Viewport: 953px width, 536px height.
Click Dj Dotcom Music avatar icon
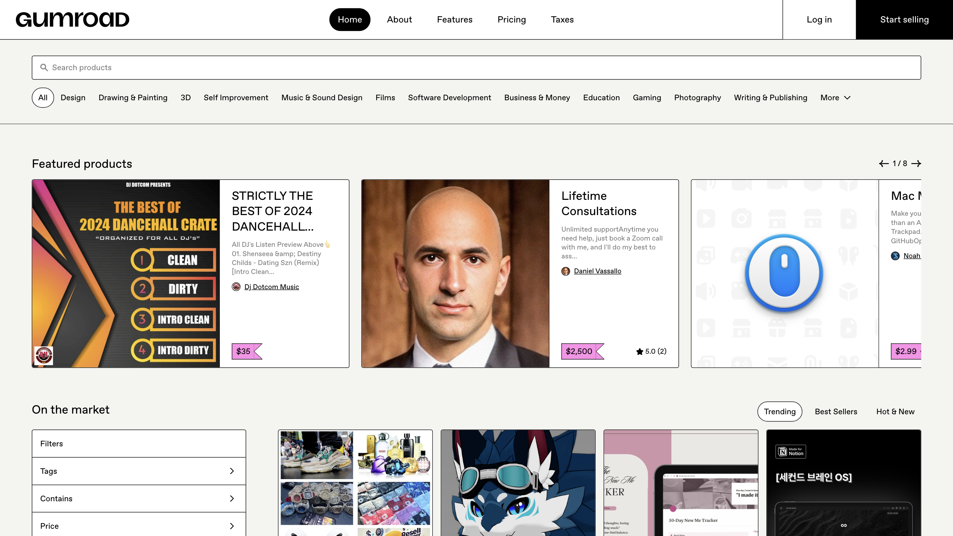point(236,287)
